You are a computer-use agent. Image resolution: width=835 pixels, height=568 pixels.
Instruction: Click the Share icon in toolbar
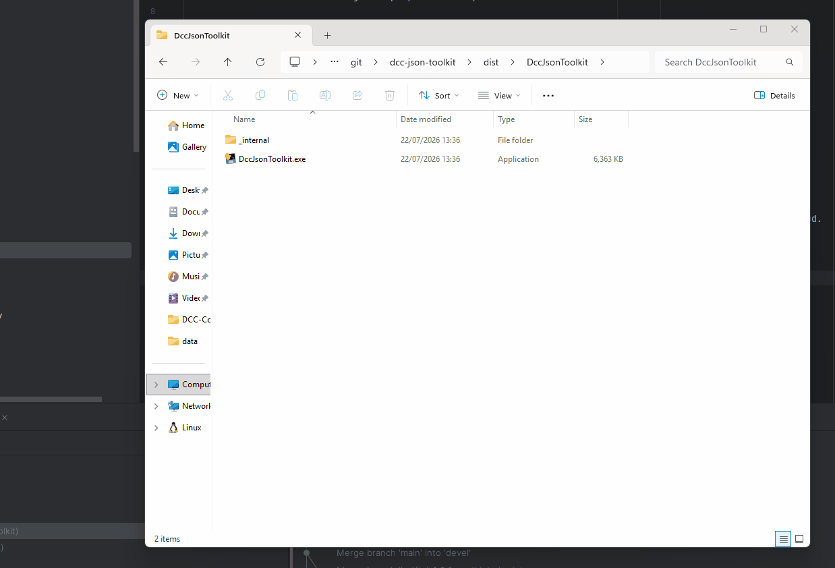coord(357,95)
